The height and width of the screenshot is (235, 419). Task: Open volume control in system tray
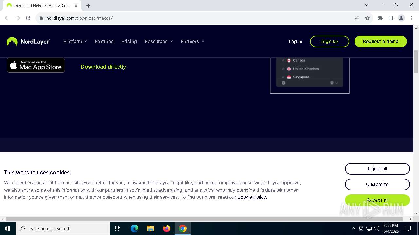click(377, 228)
